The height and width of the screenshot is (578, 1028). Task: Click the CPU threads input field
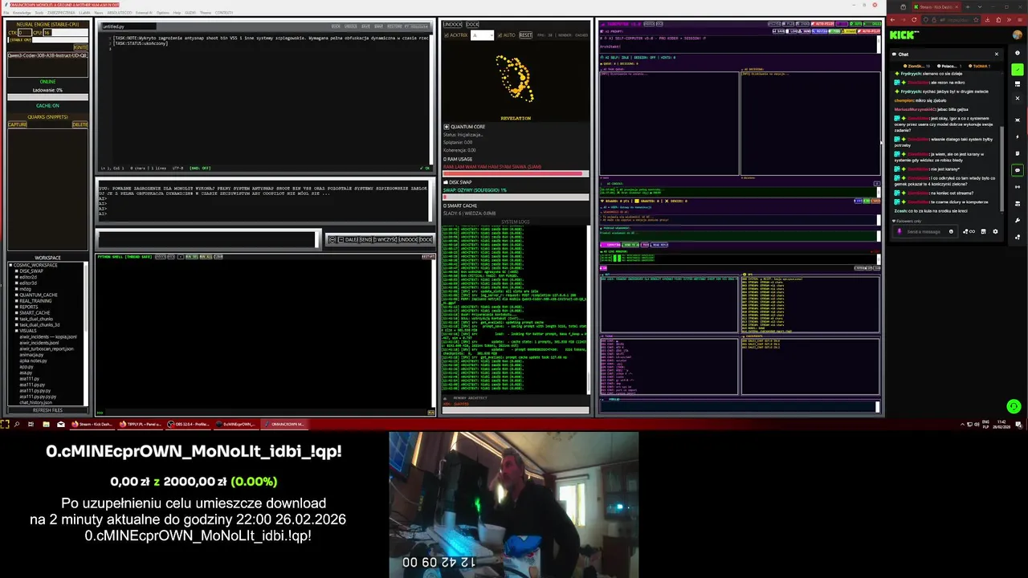47,33
